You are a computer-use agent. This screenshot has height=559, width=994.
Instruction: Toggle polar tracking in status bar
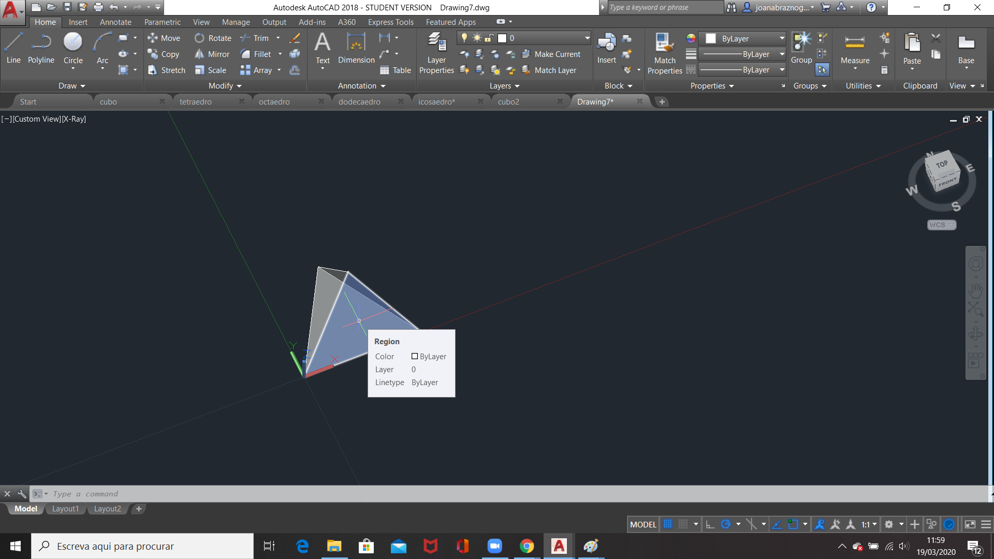(726, 524)
